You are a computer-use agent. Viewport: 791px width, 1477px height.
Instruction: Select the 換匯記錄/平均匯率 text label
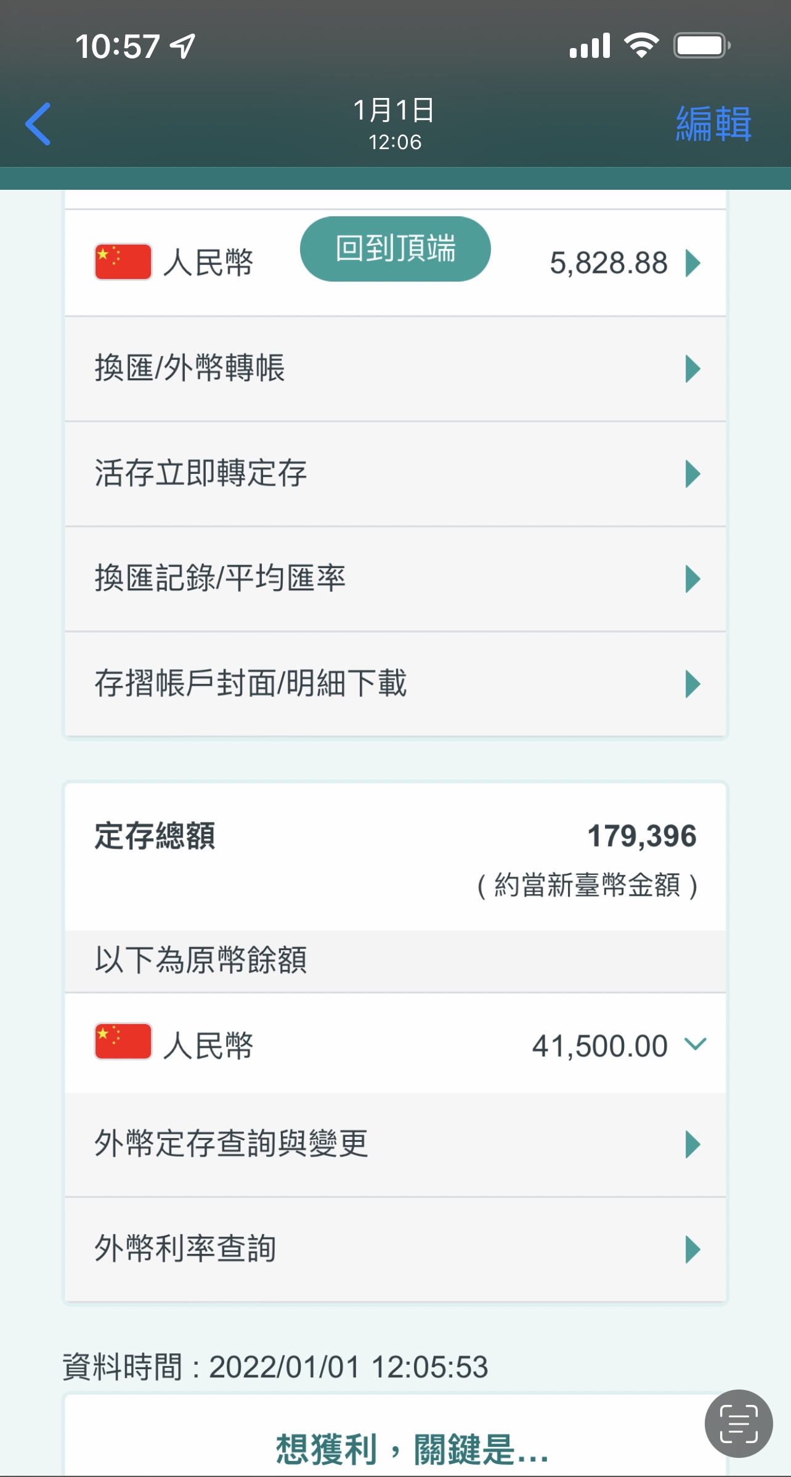tap(220, 579)
